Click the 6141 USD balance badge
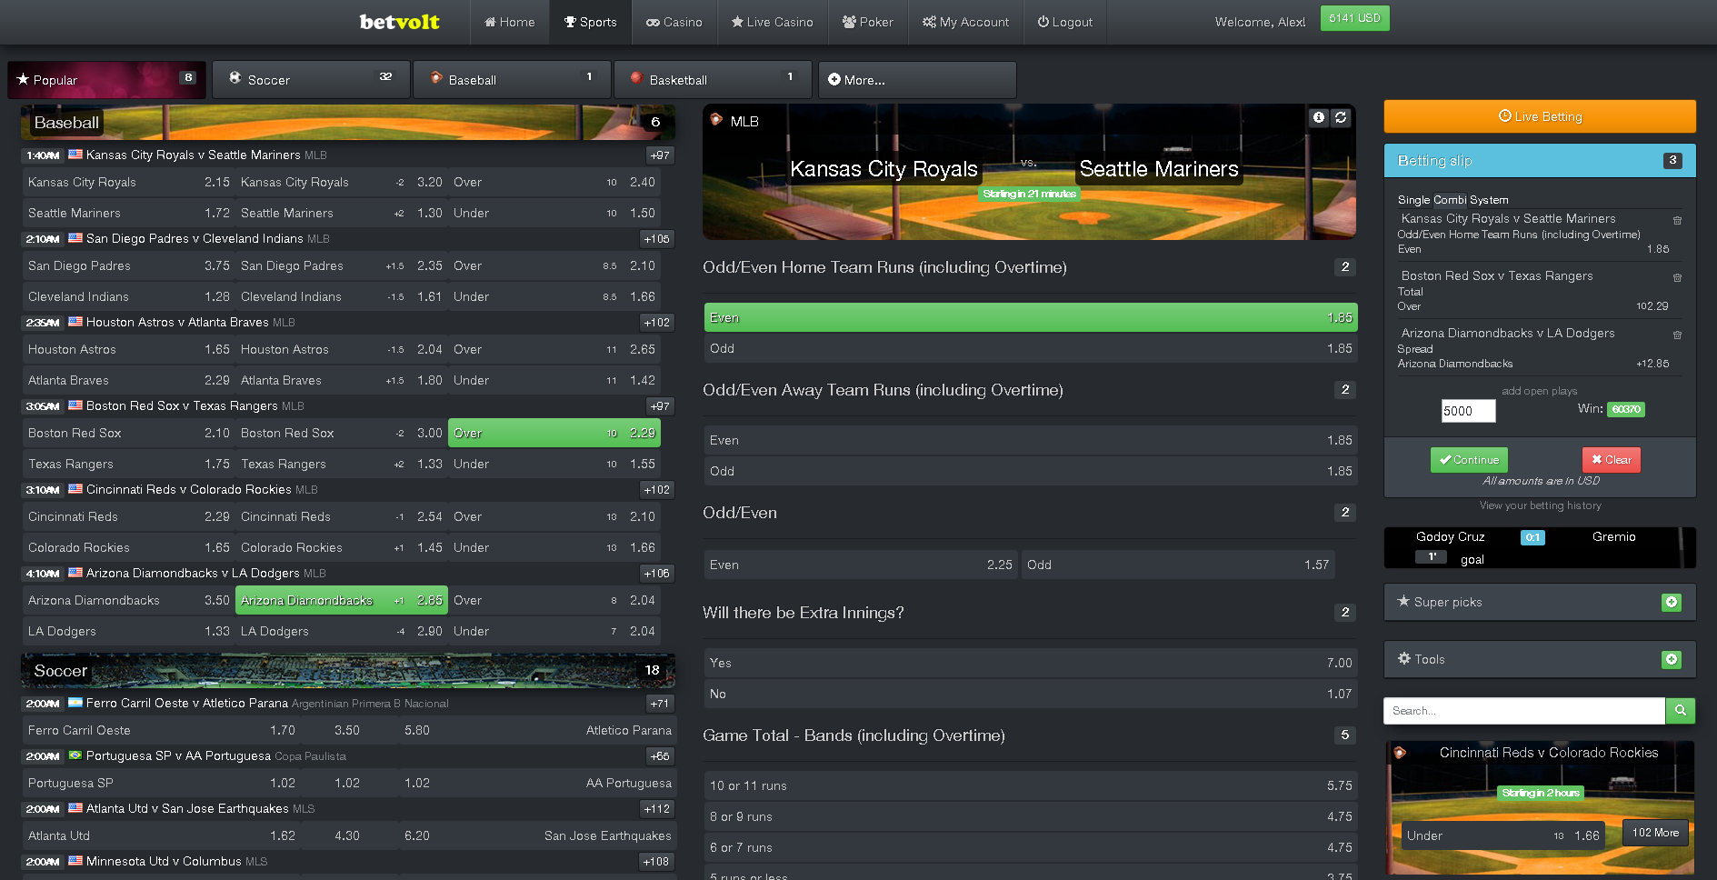 (1354, 18)
